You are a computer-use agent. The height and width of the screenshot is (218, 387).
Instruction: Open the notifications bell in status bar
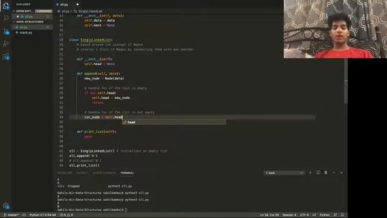click(342, 215)
